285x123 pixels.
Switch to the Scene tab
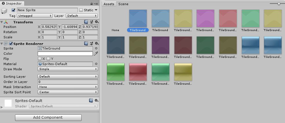[123, 4]
